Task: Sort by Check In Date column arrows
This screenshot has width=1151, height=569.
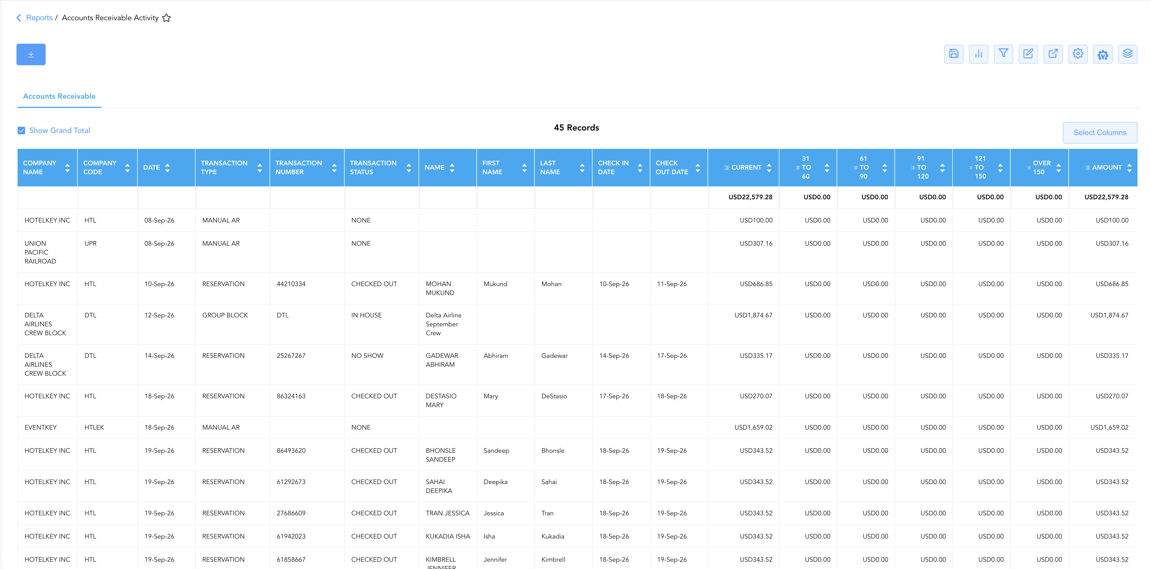Action: point(640,168)
